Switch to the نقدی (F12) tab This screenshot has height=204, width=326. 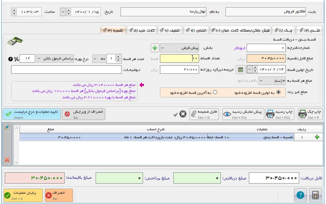[309, 30]
